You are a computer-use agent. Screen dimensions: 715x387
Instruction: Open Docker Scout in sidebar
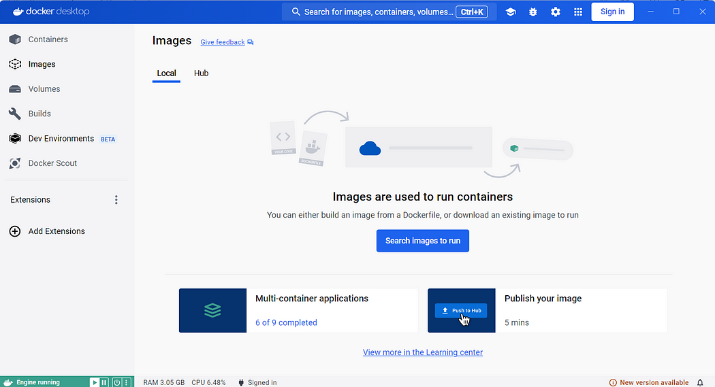pos(52,163)
